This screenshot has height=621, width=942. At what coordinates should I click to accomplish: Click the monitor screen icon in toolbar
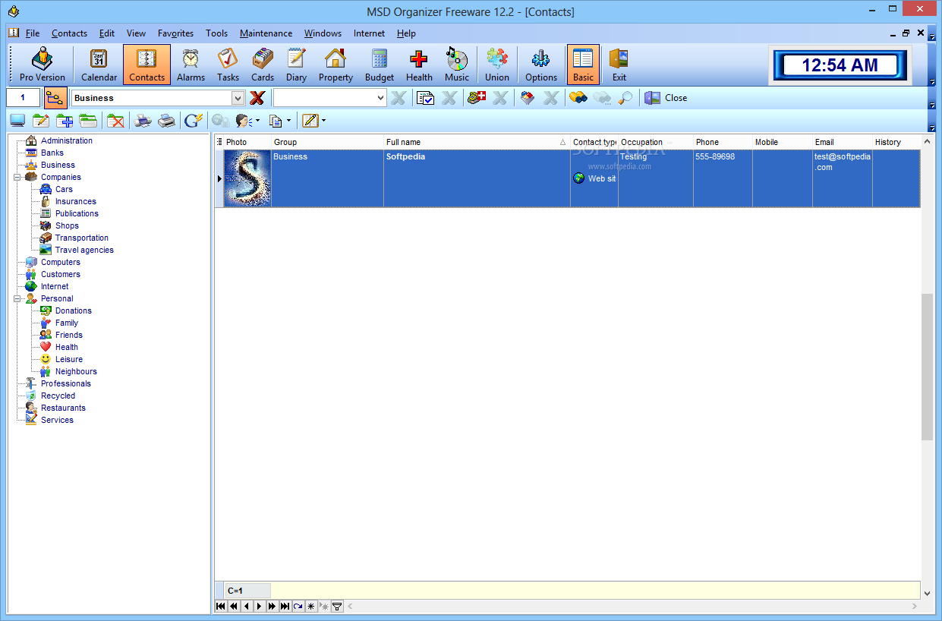click(x=17, y=120)
